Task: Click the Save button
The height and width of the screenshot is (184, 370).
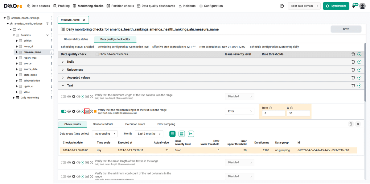Action: (x=346, y=29)
